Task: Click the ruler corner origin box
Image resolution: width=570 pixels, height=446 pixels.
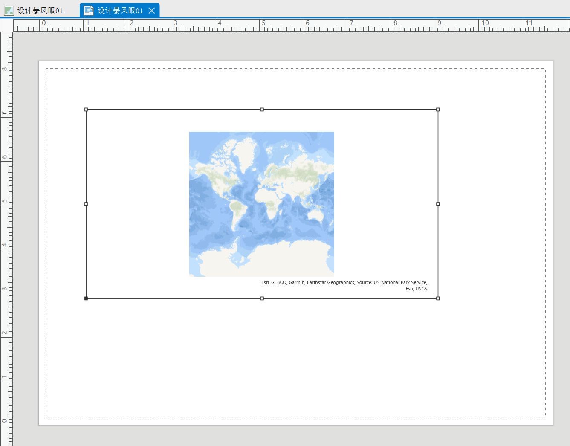Action: click(6, 25)
